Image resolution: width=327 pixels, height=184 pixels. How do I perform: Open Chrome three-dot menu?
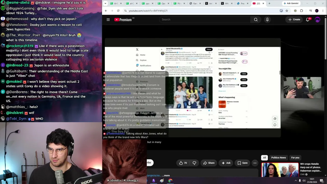(x=323, y=11)
